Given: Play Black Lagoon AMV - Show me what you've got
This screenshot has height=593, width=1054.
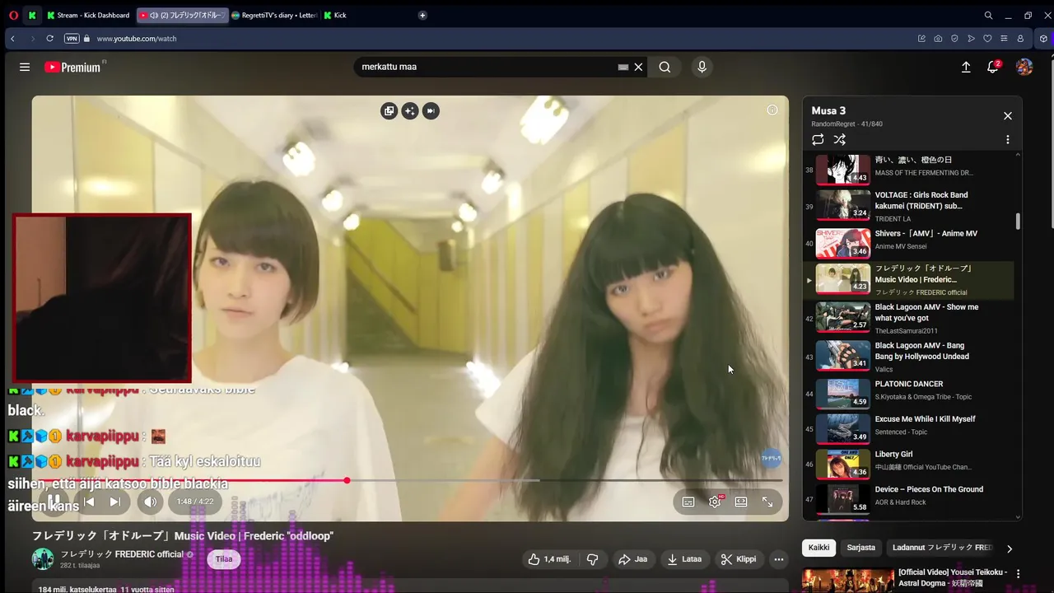Looking at the screenshot, I should 909,318.
